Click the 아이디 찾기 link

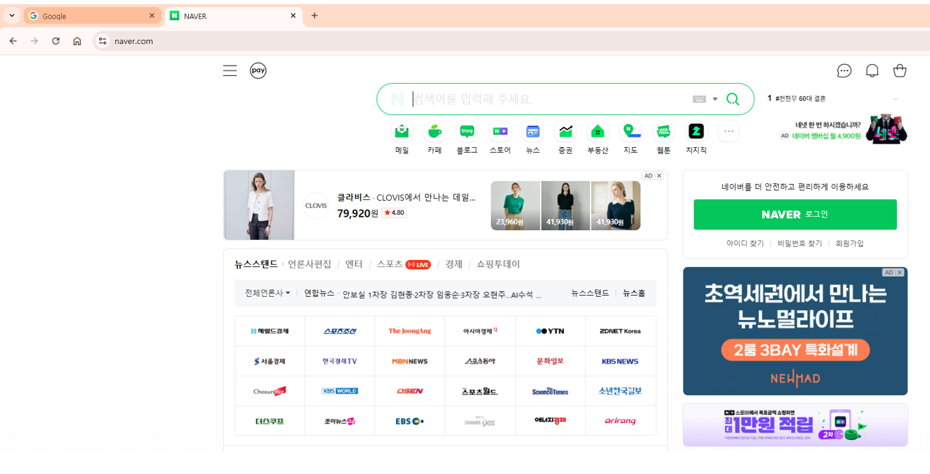click(x=745, y=243)
